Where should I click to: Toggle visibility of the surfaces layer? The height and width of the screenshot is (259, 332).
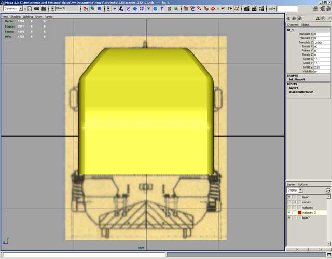point(289,208)
